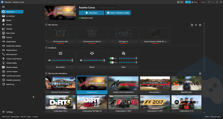Open favorite simulators settings gear
223x119 pixels.
tap(200, 74)
